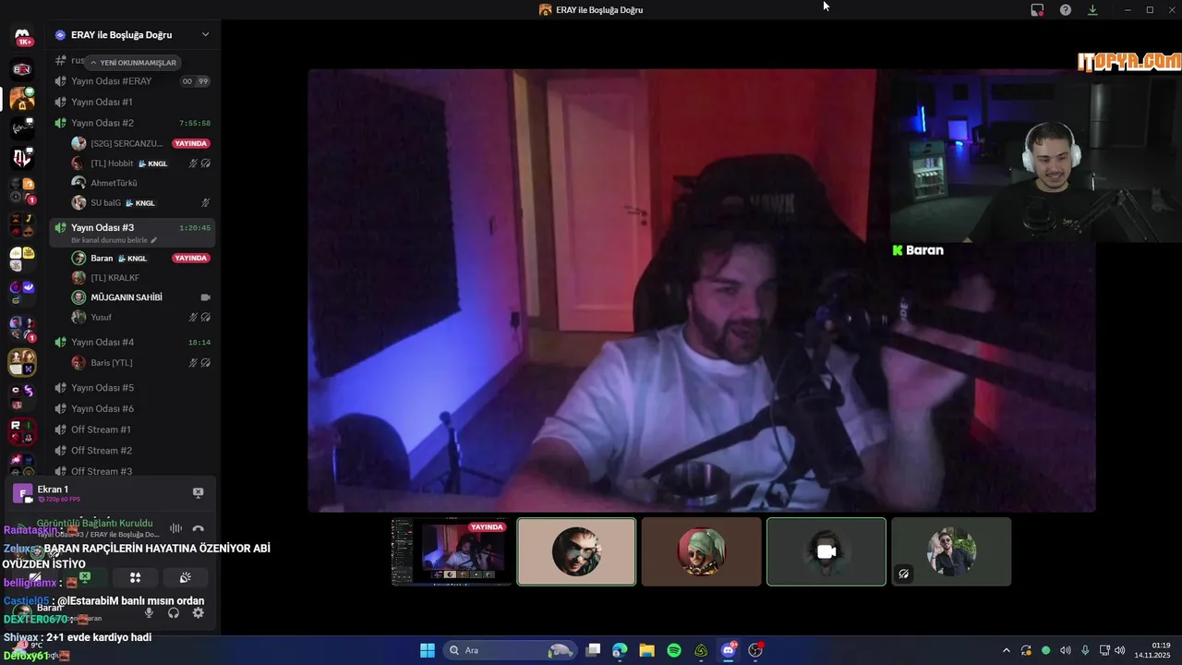The image size is (1182, 665).
Task: Open the BN server icon in sidebar
Action: [22, 69]
